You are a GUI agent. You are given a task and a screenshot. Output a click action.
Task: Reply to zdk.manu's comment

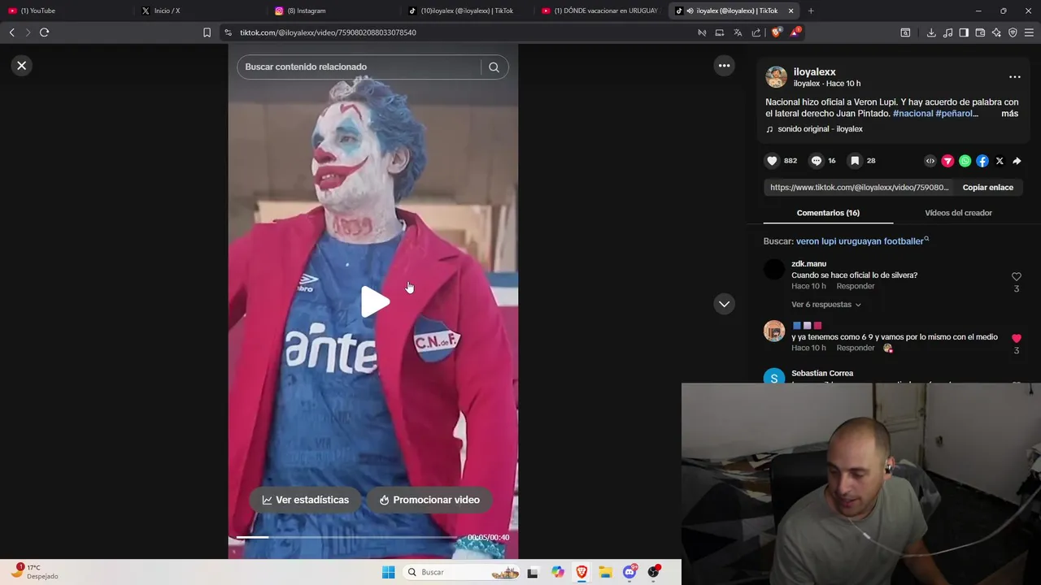(856, 286)
